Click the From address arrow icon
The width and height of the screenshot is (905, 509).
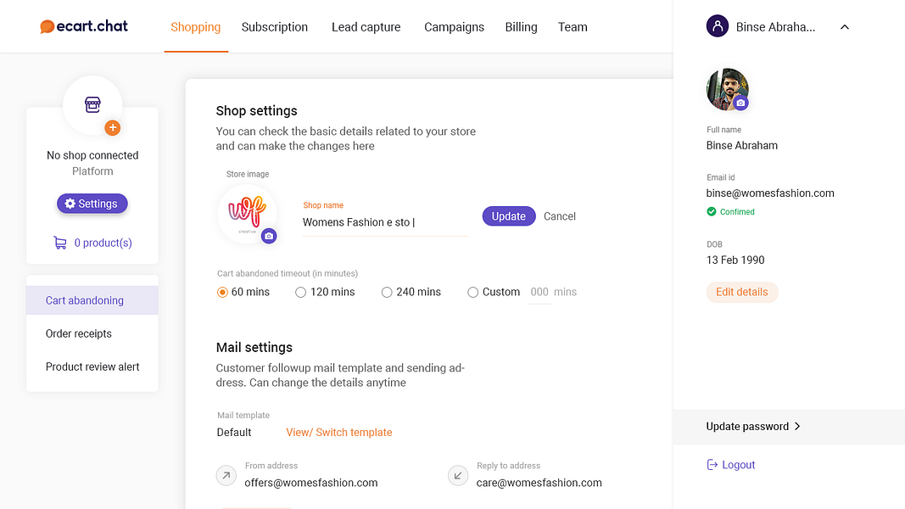coord(226,476)
